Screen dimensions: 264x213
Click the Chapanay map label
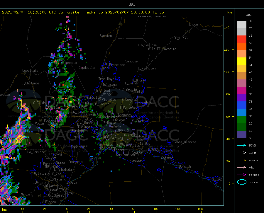tap(125, 115)
